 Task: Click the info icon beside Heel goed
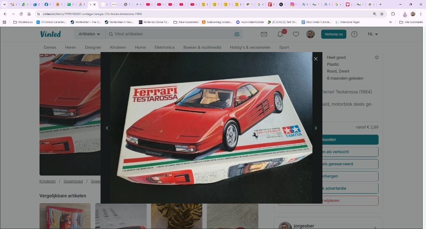pyautogui.click(x=376, y=57)
